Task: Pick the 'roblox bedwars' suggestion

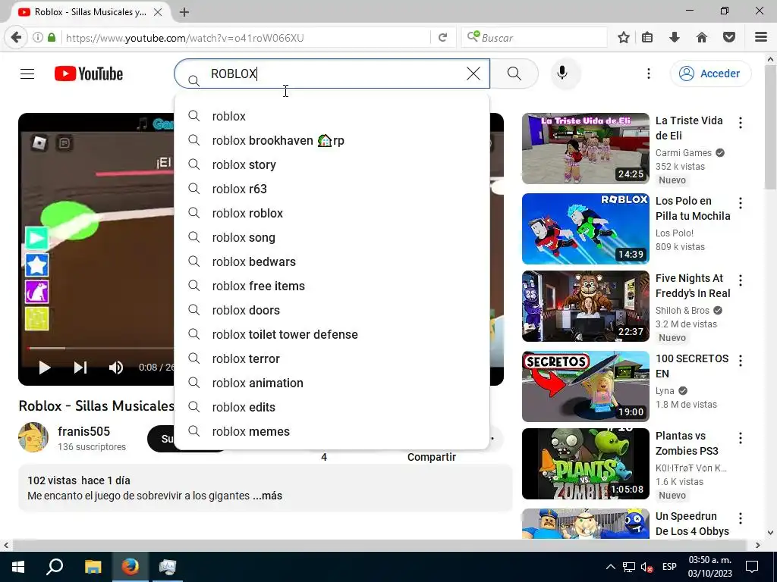Action: click(332, 261)
